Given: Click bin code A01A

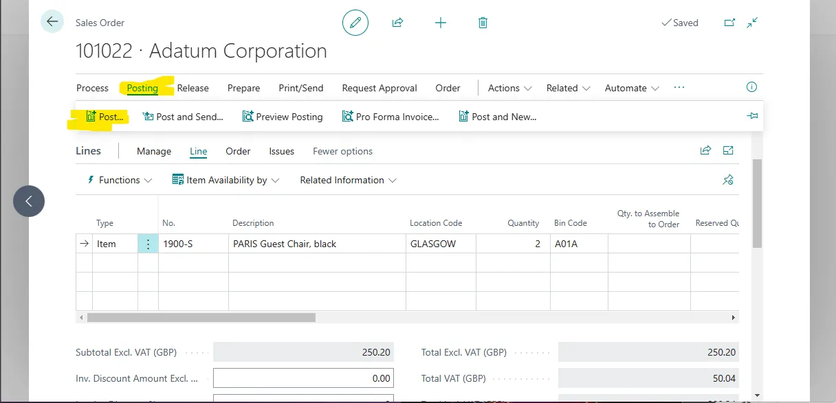Looking at the screenshot, I should click(578, 244).
